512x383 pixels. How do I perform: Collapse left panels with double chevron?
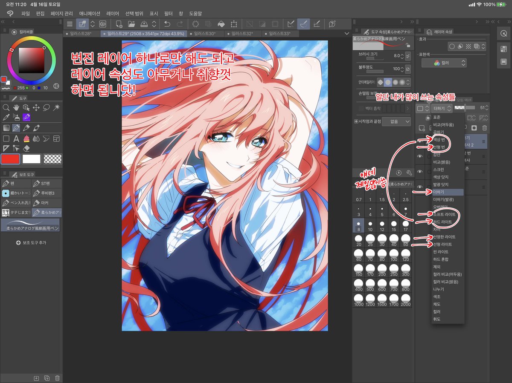click(x=3, y=21)
